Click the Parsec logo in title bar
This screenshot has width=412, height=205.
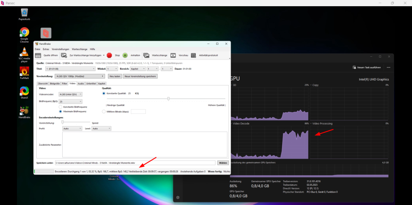tap(2, 3)
